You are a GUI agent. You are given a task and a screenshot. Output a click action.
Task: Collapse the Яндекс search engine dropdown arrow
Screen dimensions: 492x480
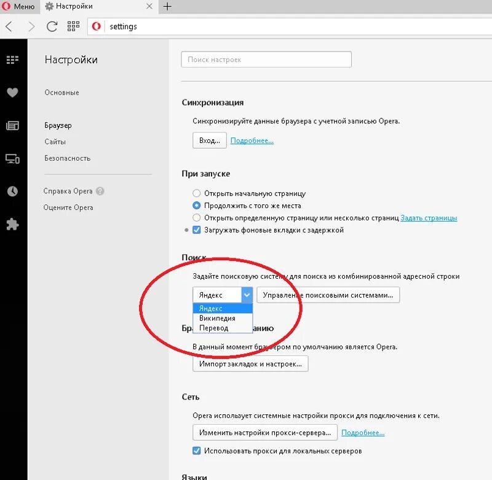[247, 295]
